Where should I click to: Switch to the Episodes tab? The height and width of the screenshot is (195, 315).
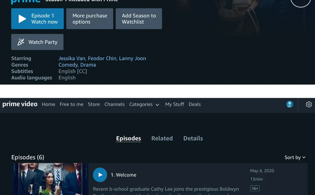(x=129, y=138)
